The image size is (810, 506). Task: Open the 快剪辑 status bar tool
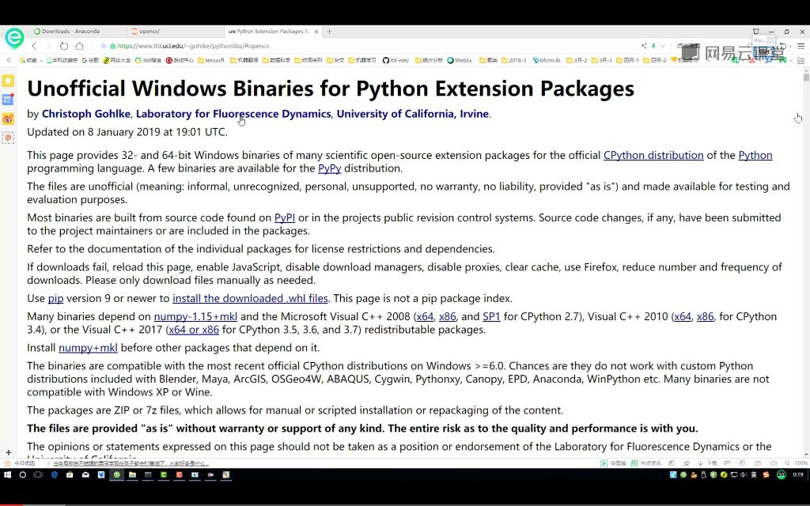point(613,463)
